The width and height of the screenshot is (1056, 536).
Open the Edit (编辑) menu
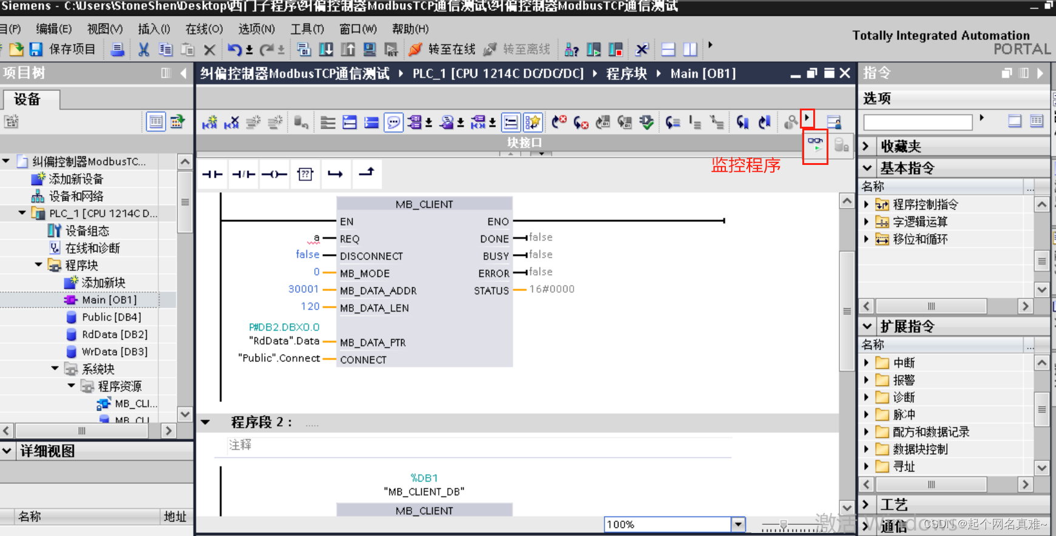53,29
